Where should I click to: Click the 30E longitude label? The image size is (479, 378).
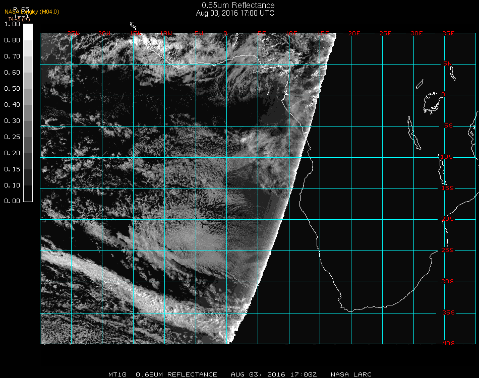point(416,33)
